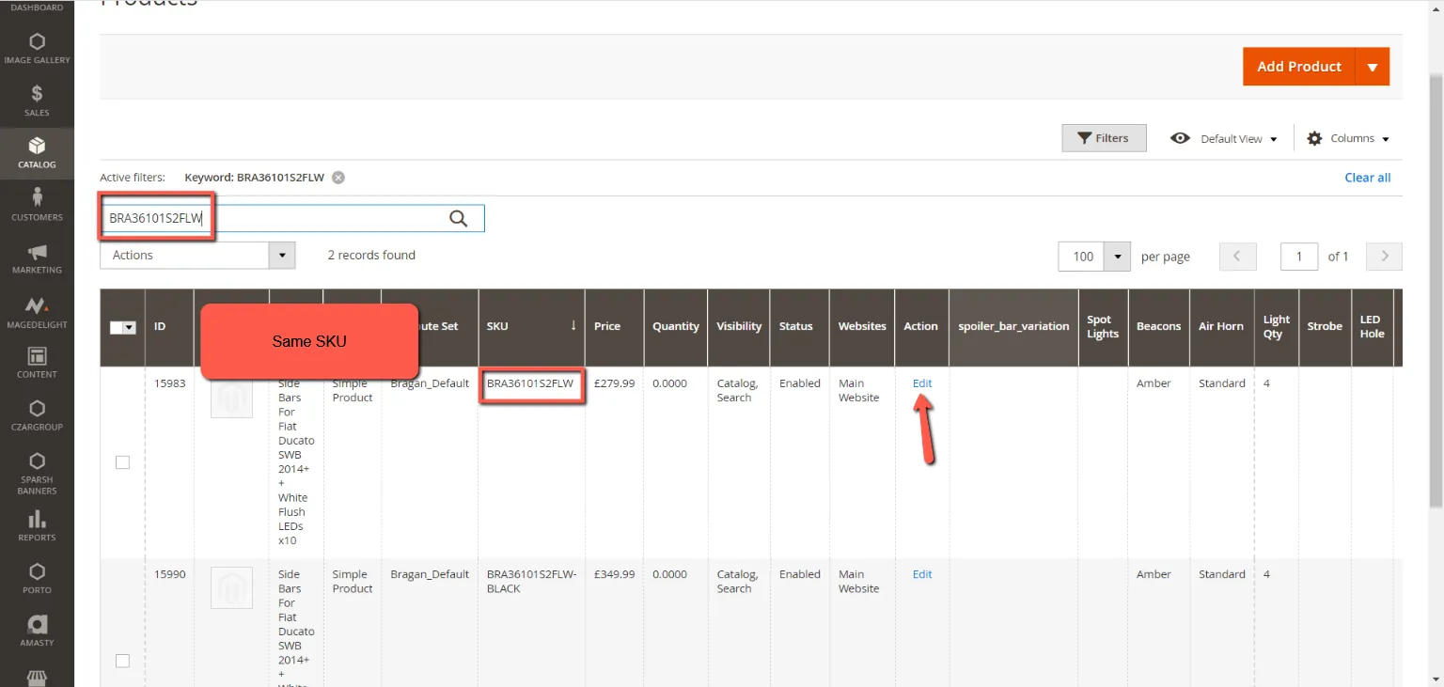Sort by the Websites column header
The image size is (1444, 687).
861,326
